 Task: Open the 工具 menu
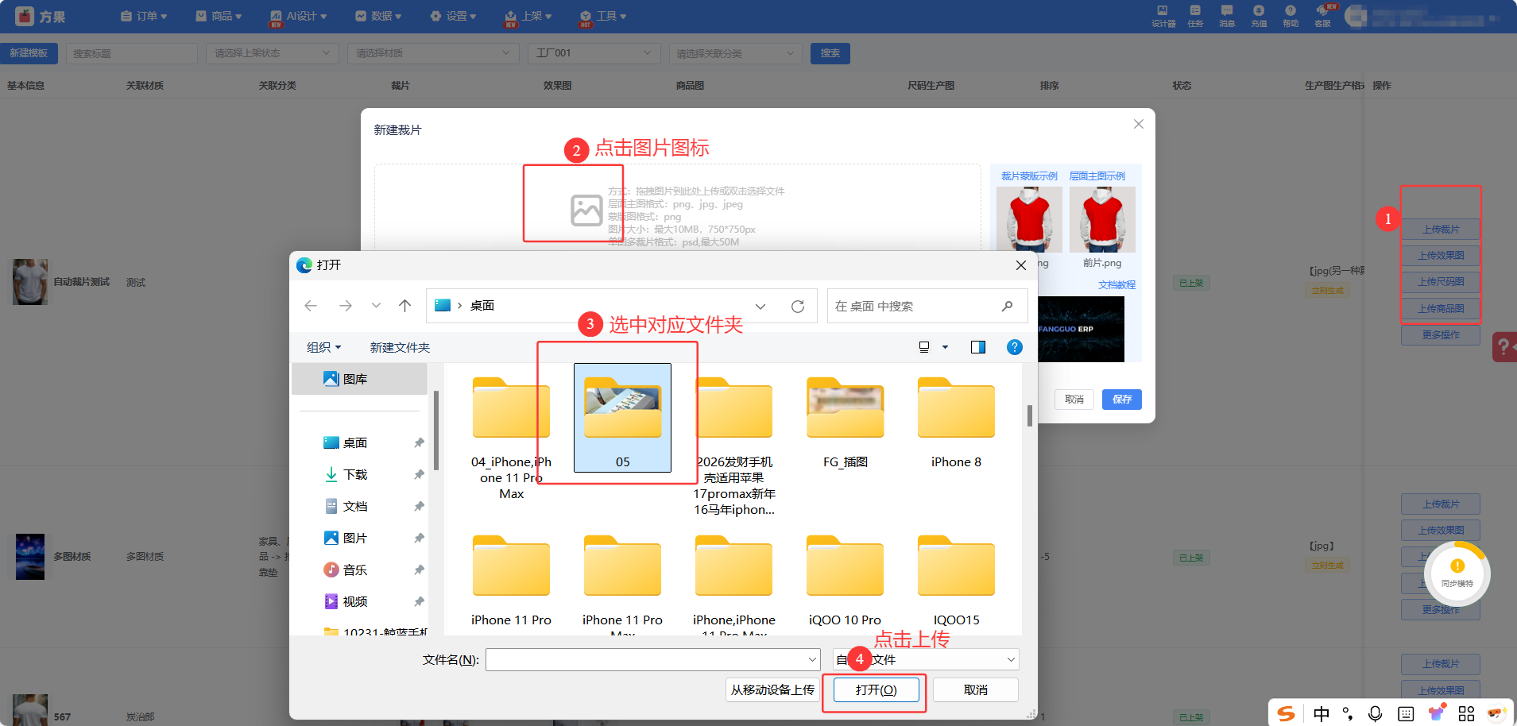pyautogui.click(x=603, y=16)
